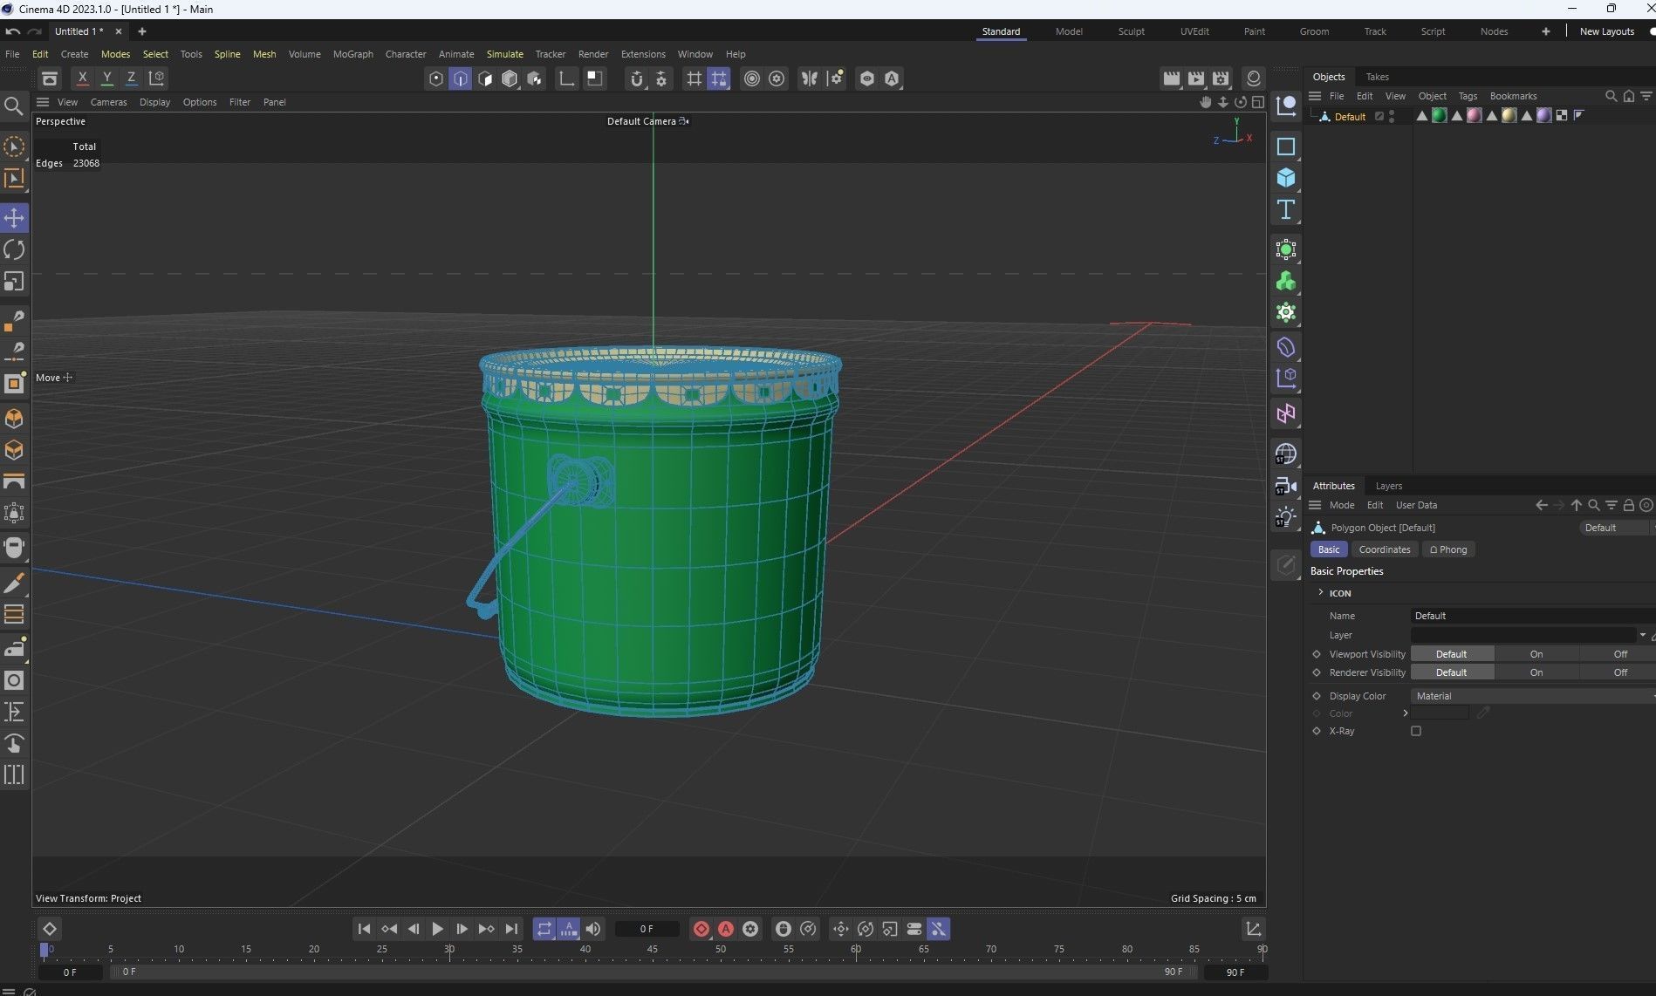1656x996 pixels.
Task: Click the lock icon in Attributes panel
Action: pos(1628,505)
